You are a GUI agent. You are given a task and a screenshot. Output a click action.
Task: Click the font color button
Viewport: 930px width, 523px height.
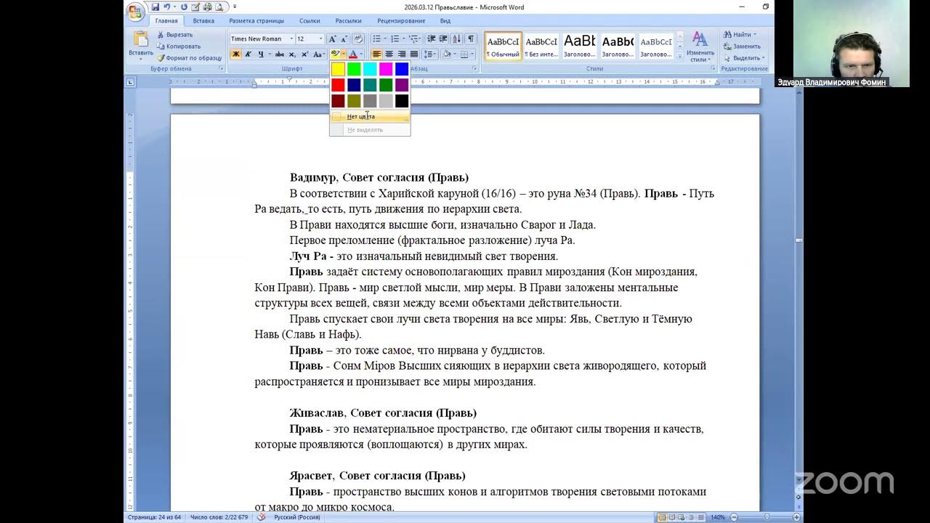[x=353, y=54]
